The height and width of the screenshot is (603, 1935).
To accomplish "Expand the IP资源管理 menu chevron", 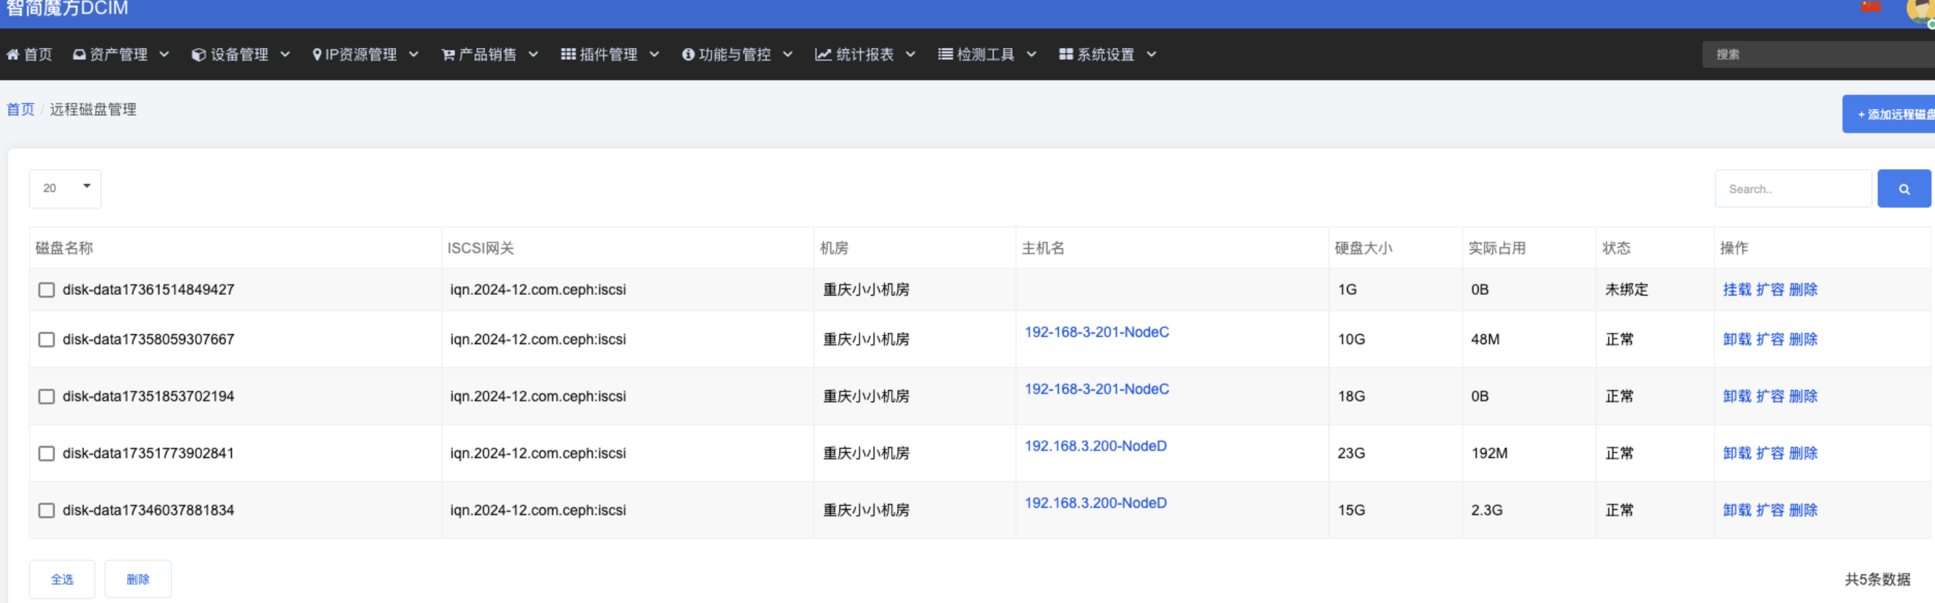I will click(x=414, y=55).
